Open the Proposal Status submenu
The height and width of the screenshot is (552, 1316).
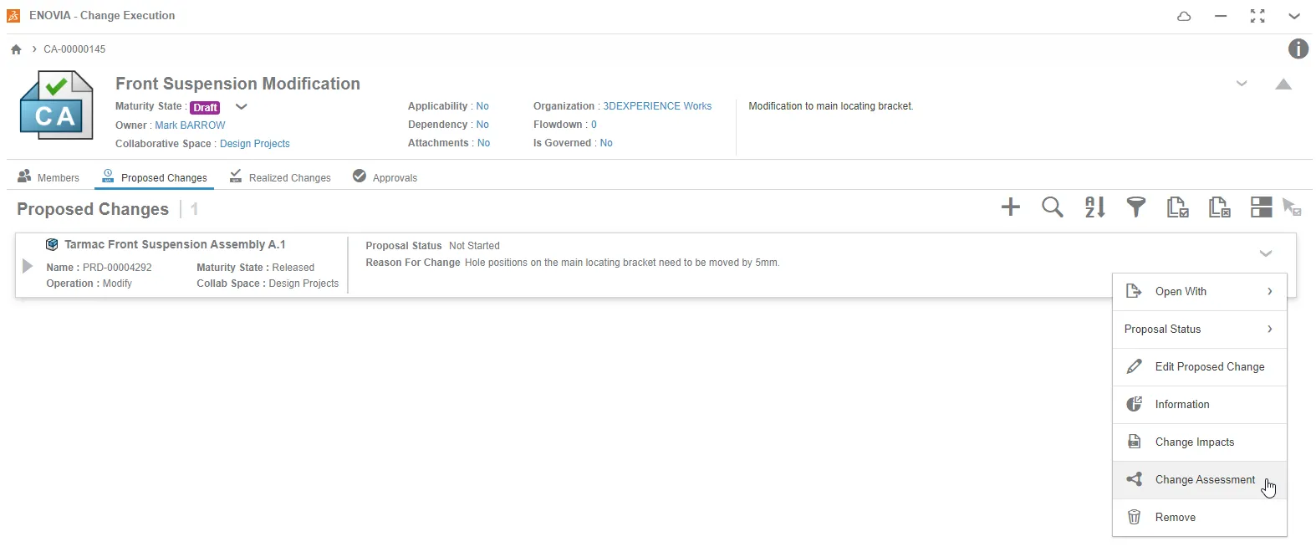click(x=1199, y=330)
